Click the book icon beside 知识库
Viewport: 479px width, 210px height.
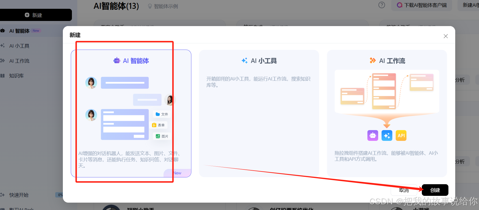pos(3,76)
